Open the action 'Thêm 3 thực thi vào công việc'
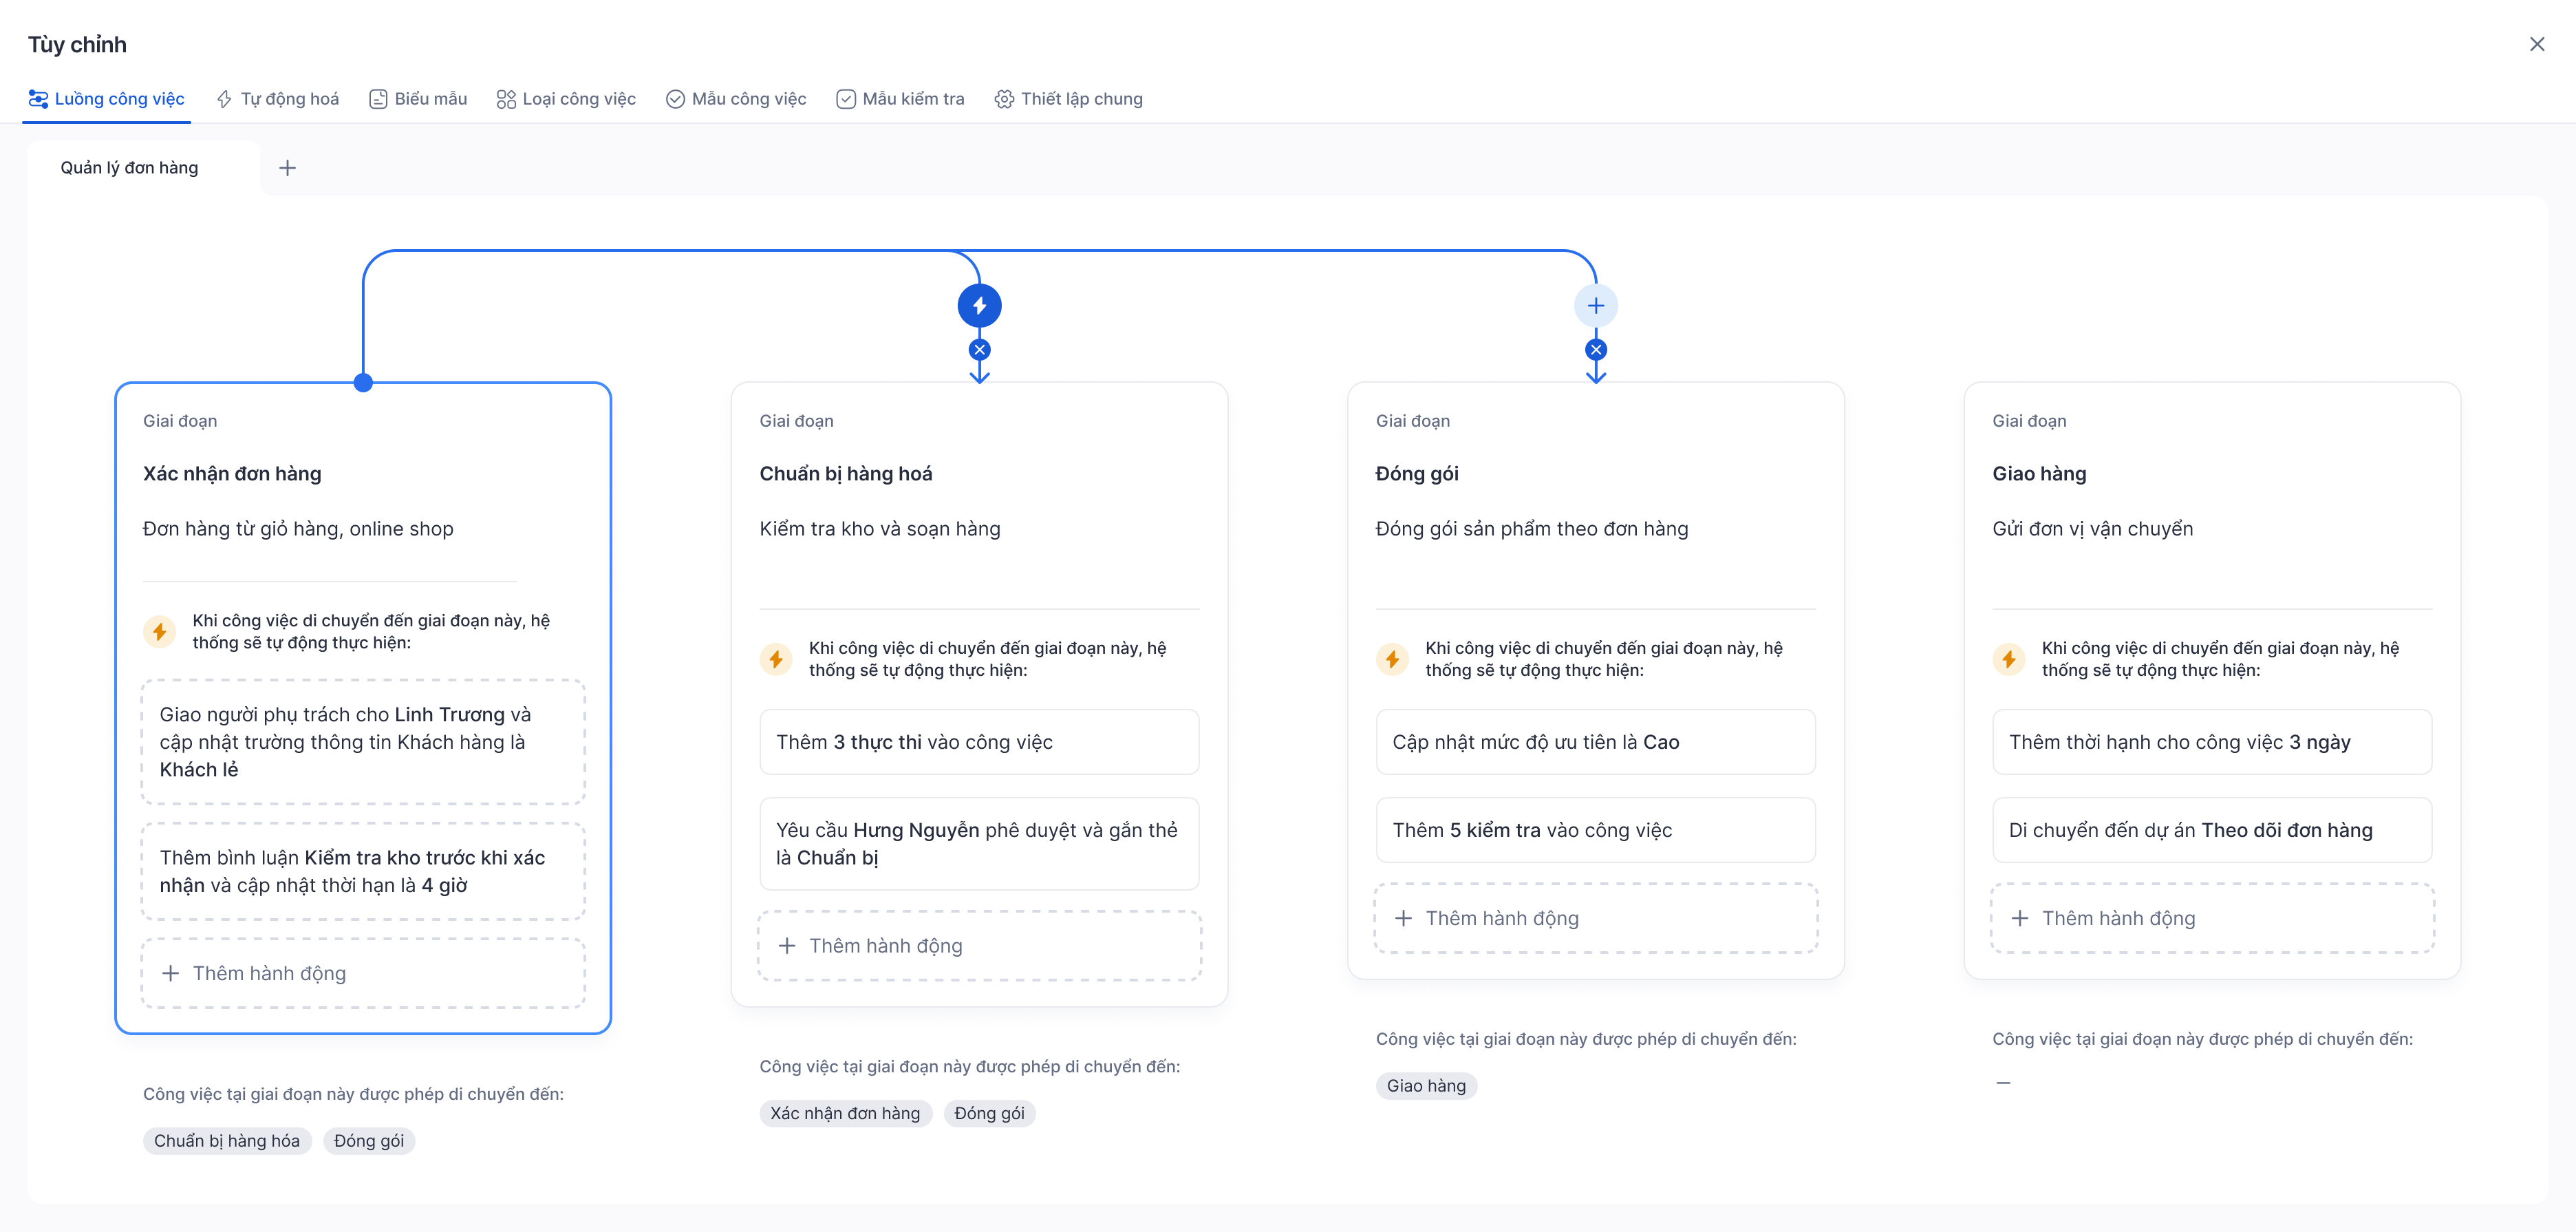Image resolution: width=2576 pixels, height=1232 pixels. 978,742
